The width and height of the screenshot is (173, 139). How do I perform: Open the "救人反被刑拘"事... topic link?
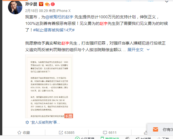pos(43,122)
